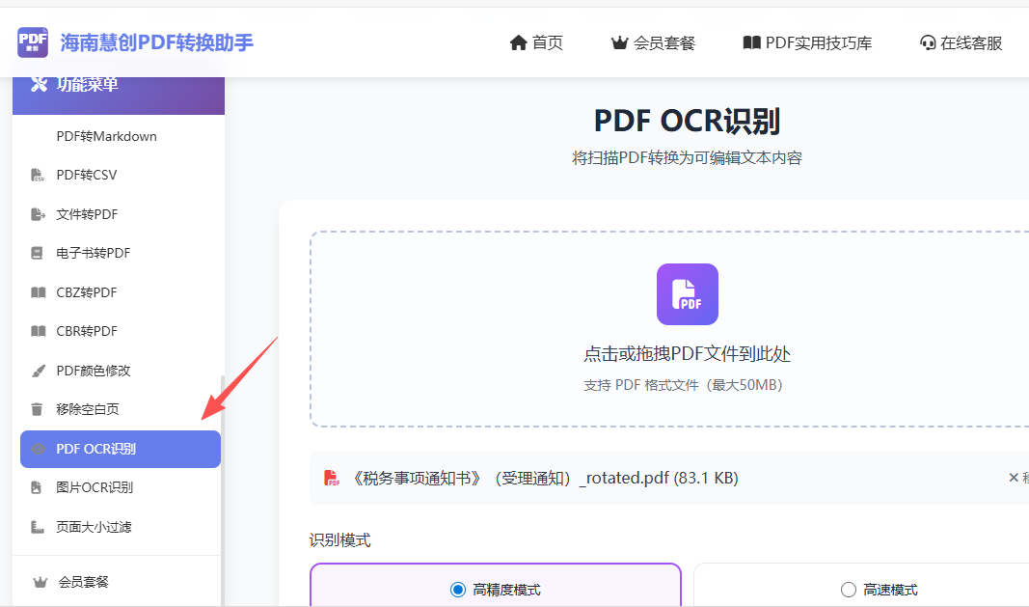The image size is (1029, 607).
Task: Open 首页 in the top navigation
Action: [537, 43]
